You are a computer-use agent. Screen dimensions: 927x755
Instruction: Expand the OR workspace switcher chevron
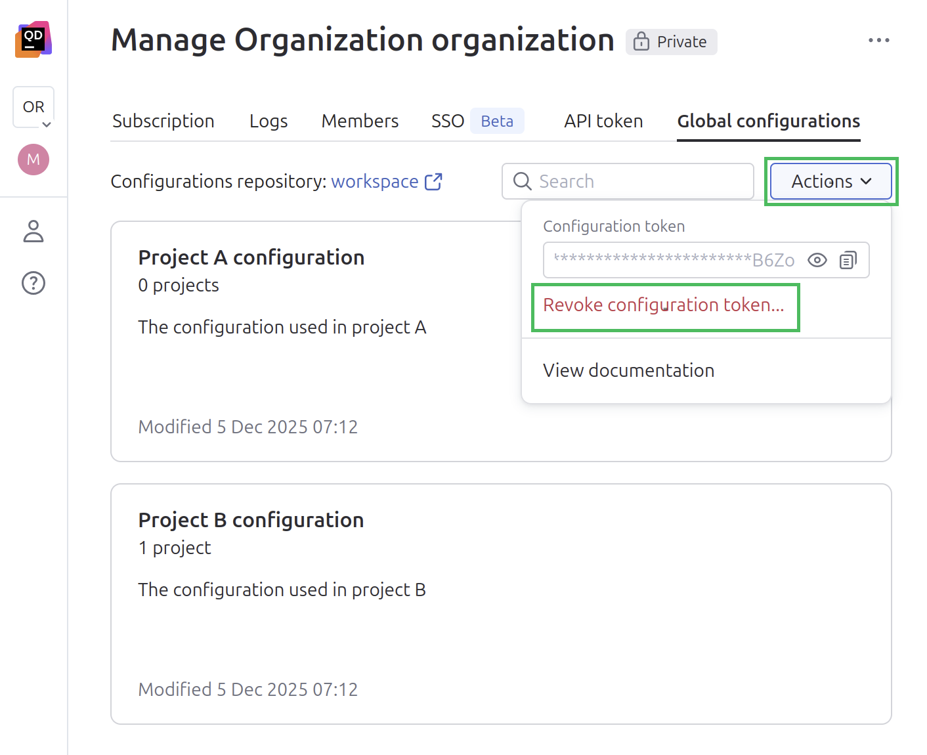tap(45, 124)
